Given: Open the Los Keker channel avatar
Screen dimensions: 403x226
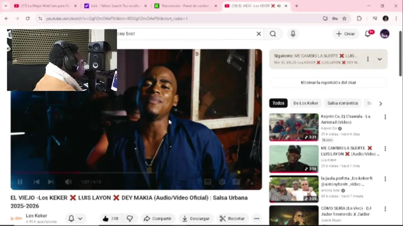Looking at the screenshot, I should coord(16,218).
